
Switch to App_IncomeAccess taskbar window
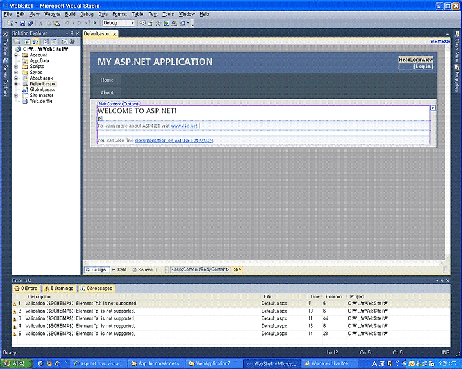155,363
